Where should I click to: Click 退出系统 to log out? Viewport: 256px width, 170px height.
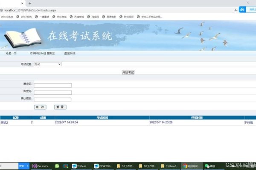70,54
